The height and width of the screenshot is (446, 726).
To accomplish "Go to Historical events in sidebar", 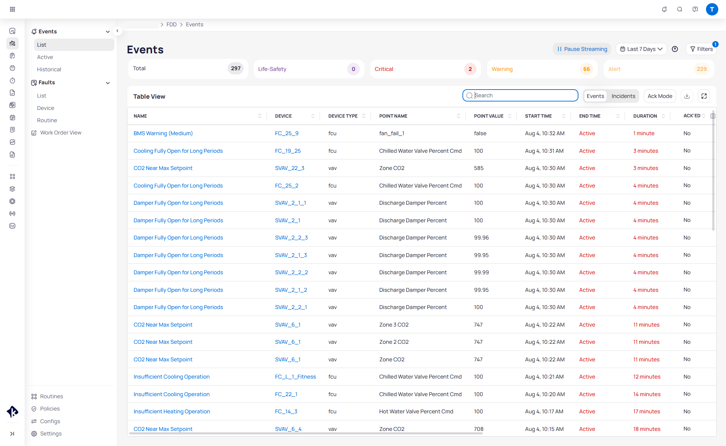I will click(x=49, y=70).
